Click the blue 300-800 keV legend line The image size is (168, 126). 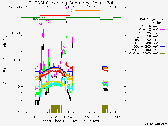pos(162,46)
